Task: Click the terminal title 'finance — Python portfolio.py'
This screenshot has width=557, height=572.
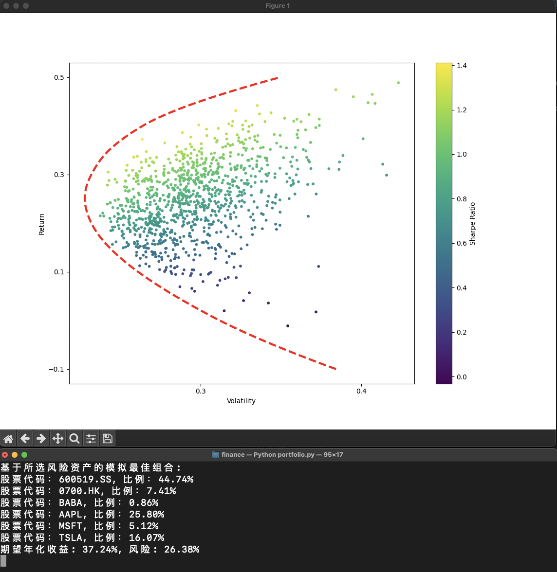Action: 282,454
